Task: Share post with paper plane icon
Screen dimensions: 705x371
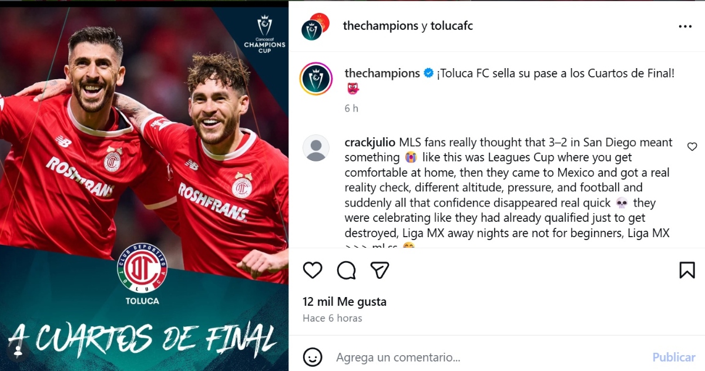Action: (x=380, y=270)
